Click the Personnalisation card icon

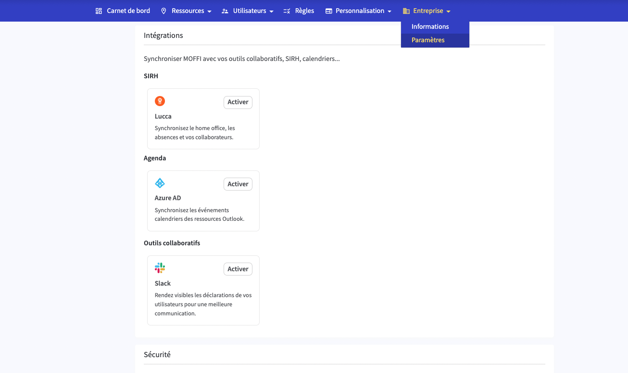pyautogui.click(x=329, y=11)
